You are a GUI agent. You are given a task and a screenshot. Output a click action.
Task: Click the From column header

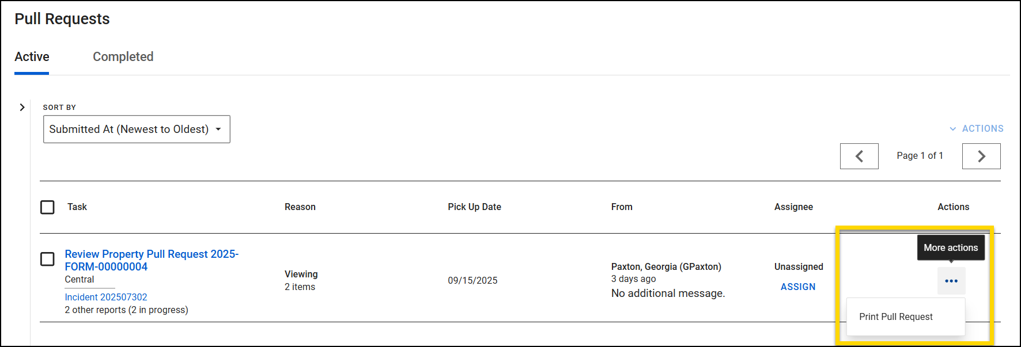tap(622, 207)
